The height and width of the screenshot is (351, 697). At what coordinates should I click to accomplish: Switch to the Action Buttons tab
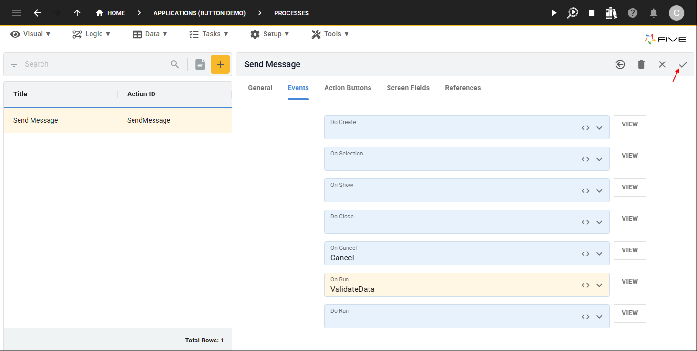[348, 88]
